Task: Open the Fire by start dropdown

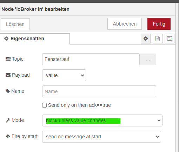Action: 101,137
